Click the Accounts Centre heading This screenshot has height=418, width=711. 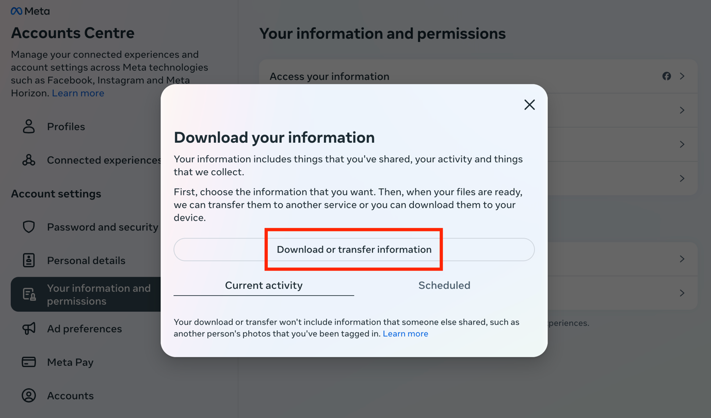[73, 33]
